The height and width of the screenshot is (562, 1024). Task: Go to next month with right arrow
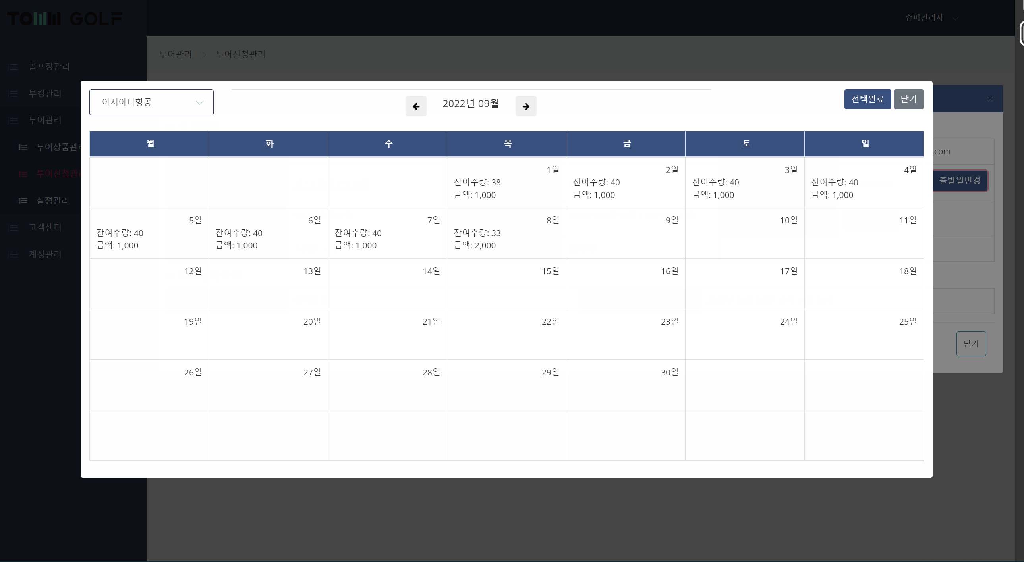tap(526, 106)
